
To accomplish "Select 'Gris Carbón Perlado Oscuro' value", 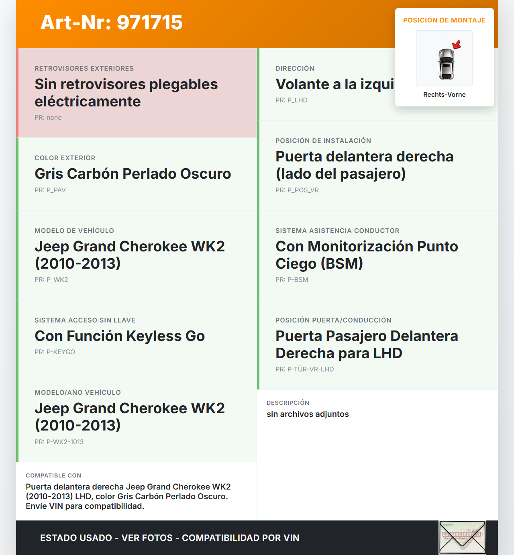I will point(133,173).
